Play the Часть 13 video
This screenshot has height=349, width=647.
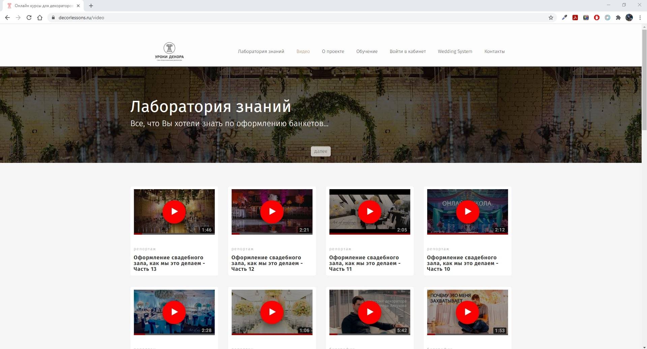[174, 211]
